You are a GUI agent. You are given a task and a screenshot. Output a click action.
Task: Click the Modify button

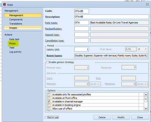pos(121,117)
